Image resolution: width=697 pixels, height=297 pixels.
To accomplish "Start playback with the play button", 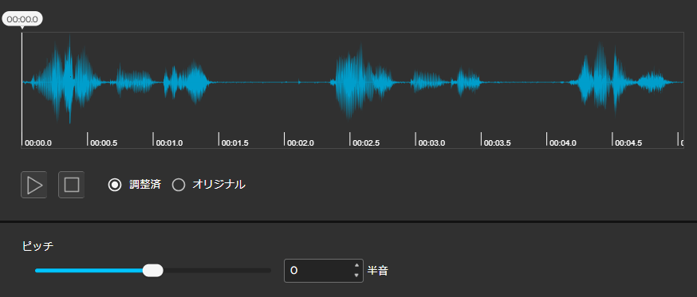I will pyautogui.click(x=33, y=185).
